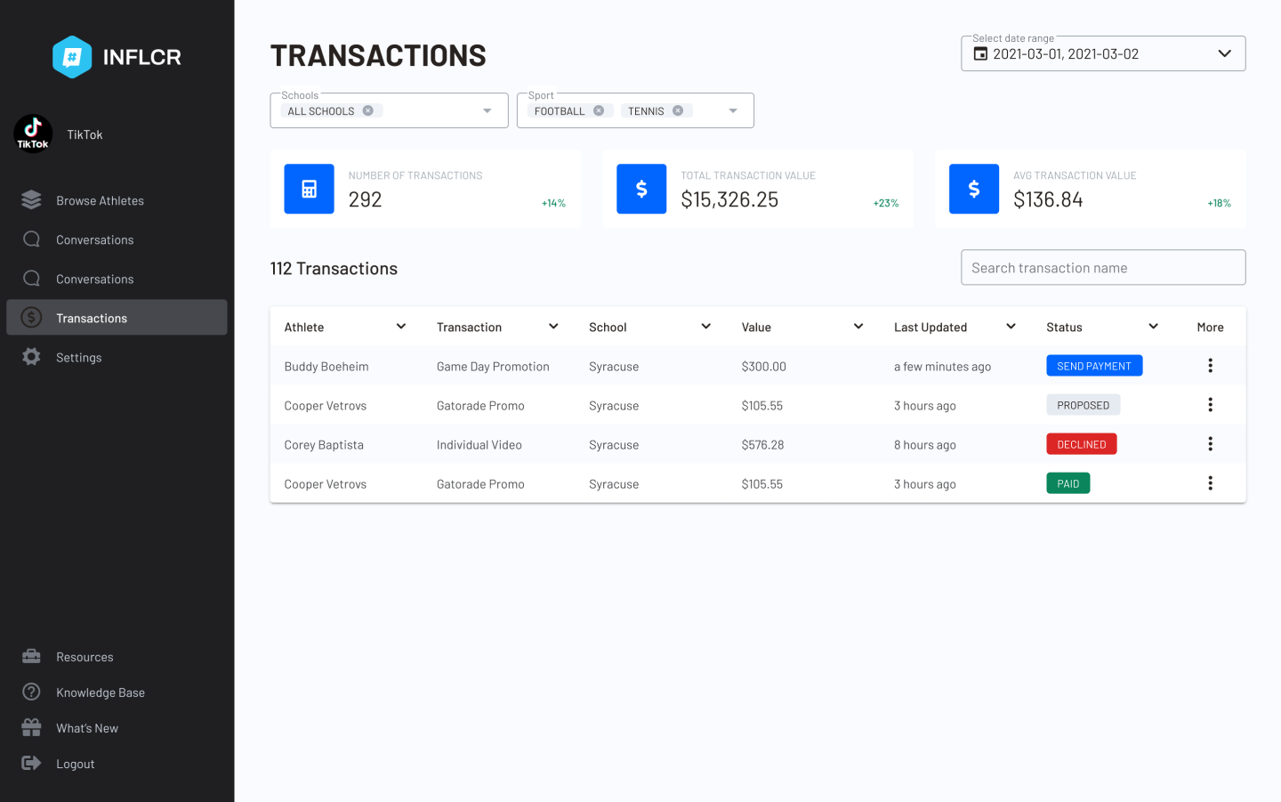Remove the TENNIS sport chip
Screen dimensions: 1281x802
tap(678, 110)
